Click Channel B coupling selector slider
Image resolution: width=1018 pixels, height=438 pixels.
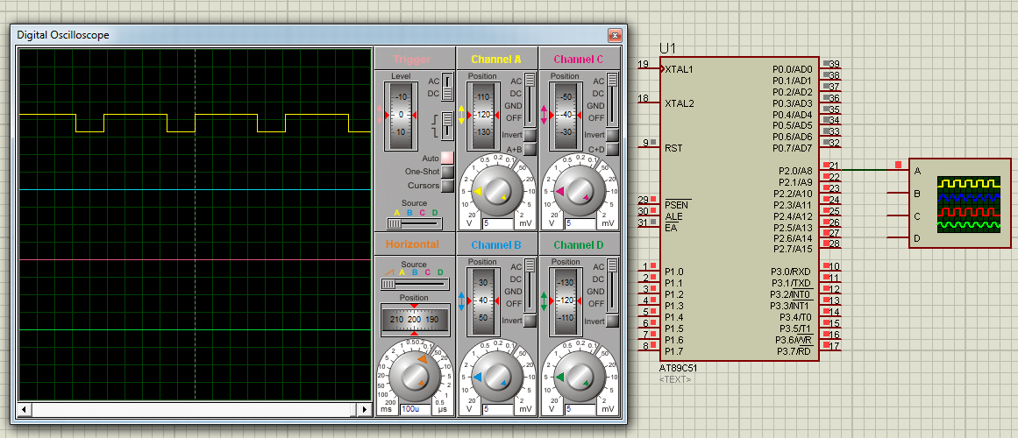coord(530,286)
